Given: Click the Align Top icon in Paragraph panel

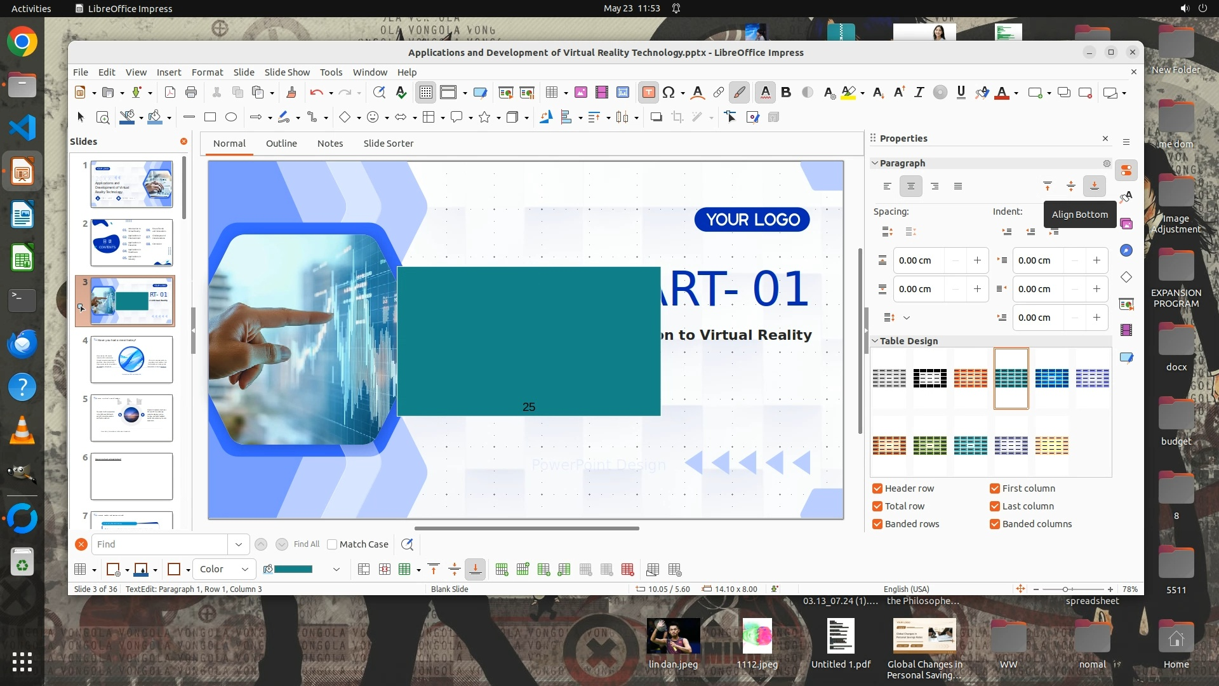Looking at the screenshot, I should click(1047, 186).
